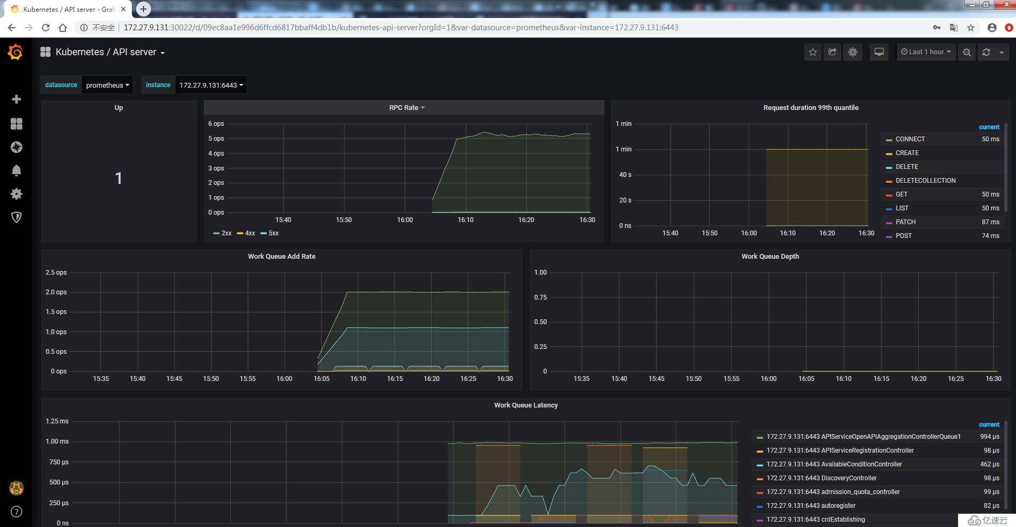The height and width of the screenshot is (527, 1016).
Task: Toggle admission_quota_controller latency series
Action: [833, 492]
